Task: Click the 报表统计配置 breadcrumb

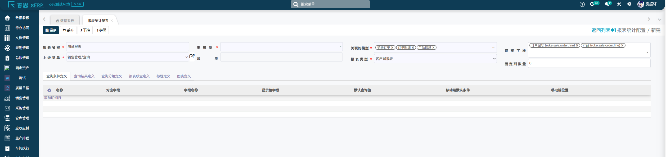Action: click(x=631, y=30)
